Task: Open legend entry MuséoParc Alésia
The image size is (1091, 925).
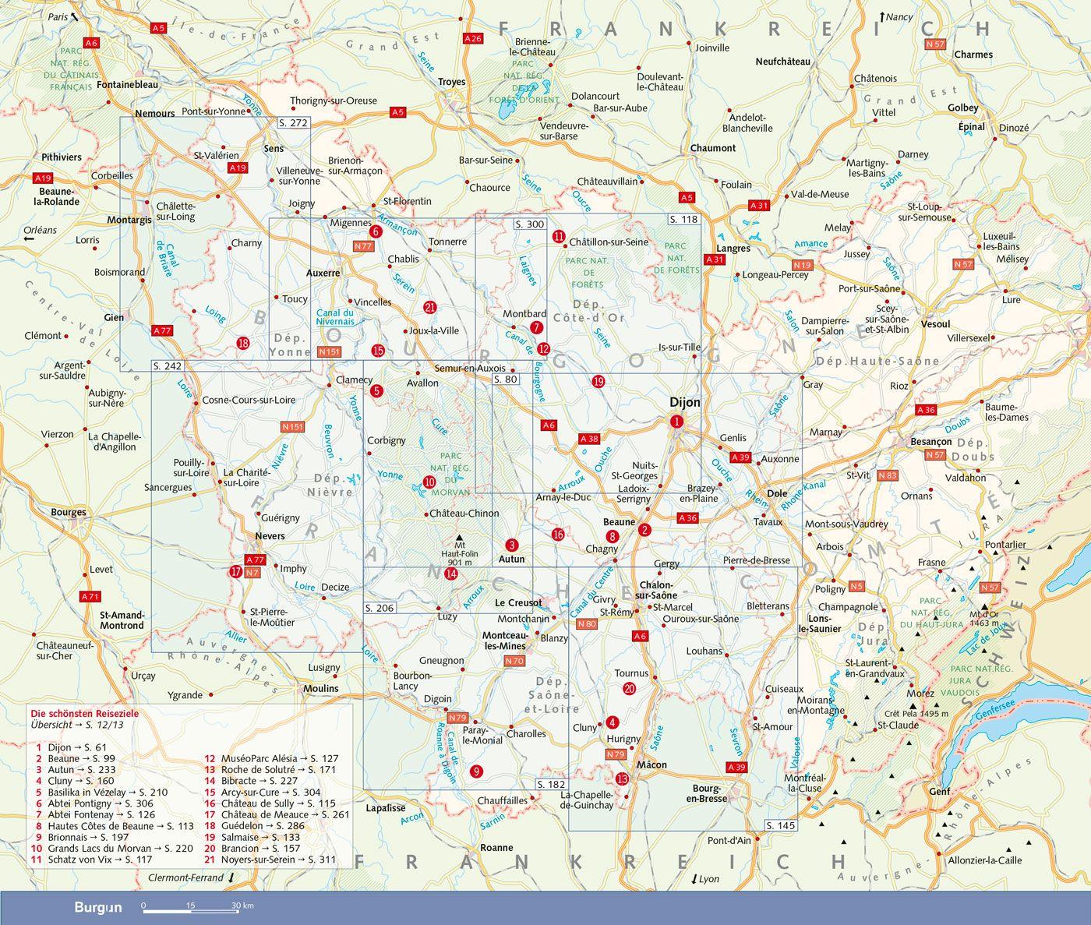Action: [270, 758]
